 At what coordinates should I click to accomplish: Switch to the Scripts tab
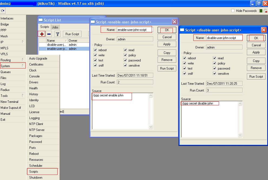[x=45, y=27]
